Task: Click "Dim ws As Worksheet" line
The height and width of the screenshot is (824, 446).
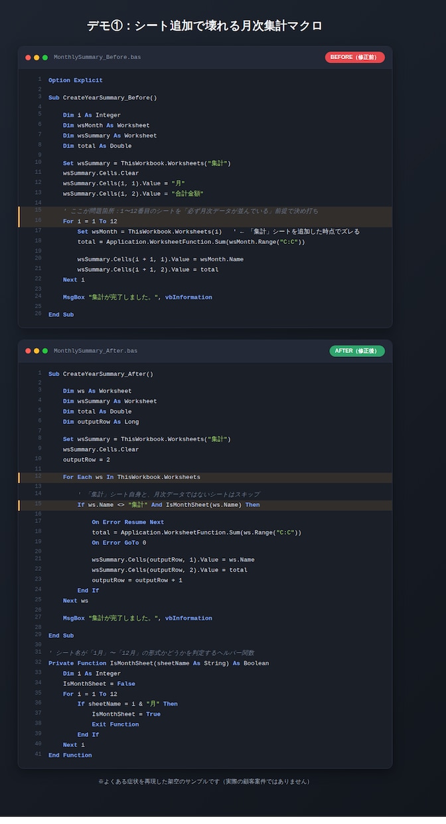Action: pos(98,391)
